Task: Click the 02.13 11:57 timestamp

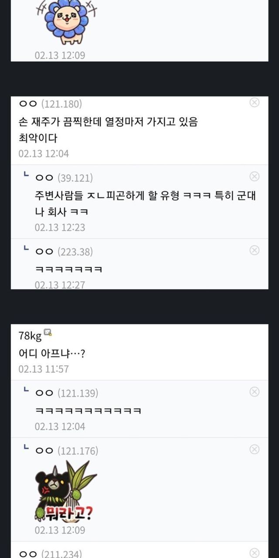Action: point(44,369)
